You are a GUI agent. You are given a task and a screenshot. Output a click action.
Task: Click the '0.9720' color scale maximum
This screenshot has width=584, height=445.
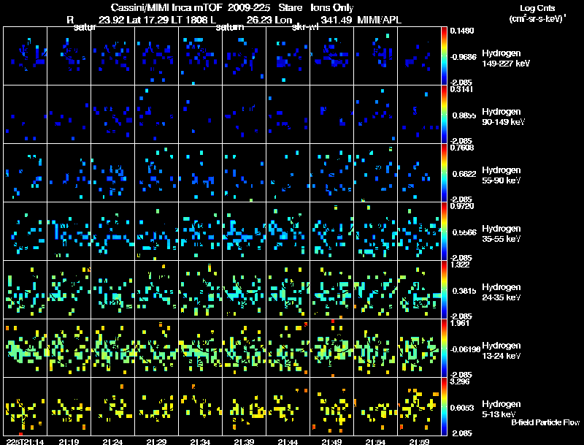pos(462,206)
